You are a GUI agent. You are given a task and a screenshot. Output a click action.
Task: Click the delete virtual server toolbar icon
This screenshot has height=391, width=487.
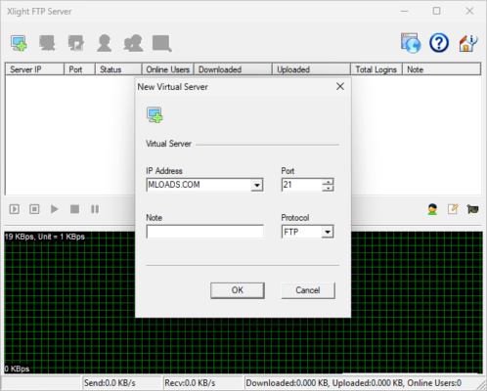tap(47, 43)
